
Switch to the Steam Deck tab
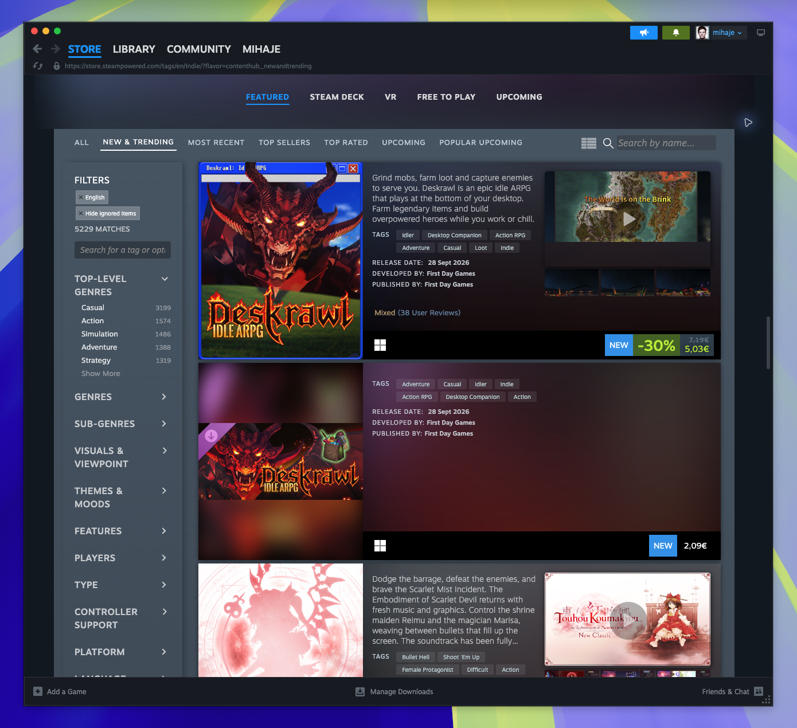[x=337, y=97]
